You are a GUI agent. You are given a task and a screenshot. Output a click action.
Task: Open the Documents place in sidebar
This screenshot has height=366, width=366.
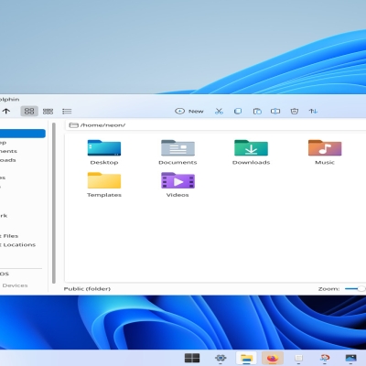click(8, 151)
